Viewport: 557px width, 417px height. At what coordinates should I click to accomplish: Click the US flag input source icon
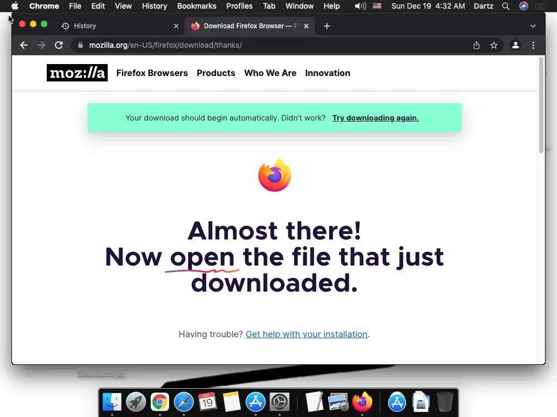pyautogui.click(x=377, y=5)
